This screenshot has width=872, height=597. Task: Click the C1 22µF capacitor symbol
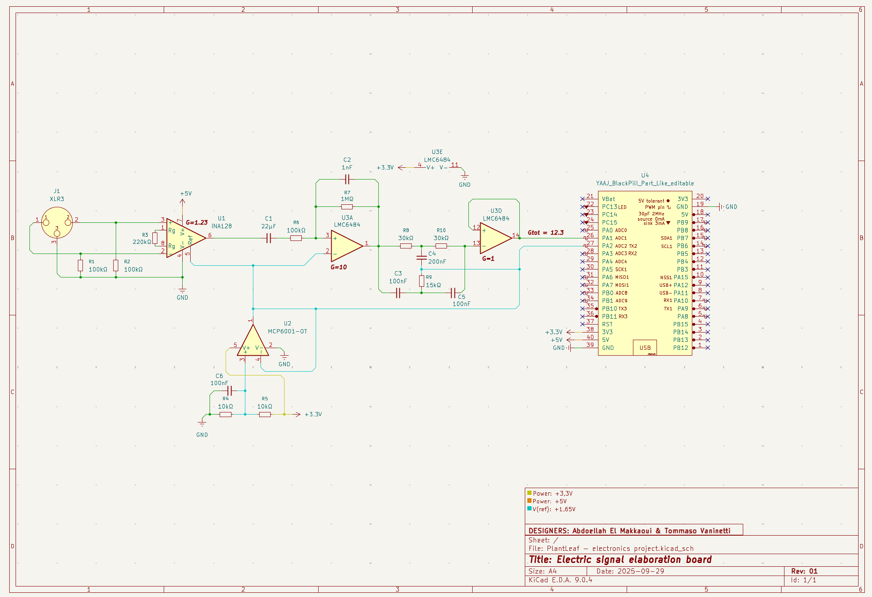coord(269,238)
